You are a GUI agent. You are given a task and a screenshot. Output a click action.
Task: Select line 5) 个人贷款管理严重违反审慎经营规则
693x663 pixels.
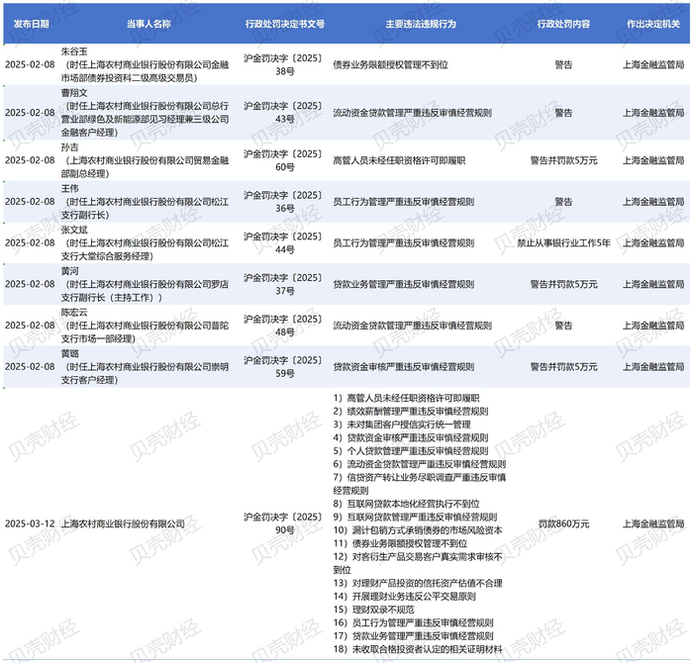[x=411, y=451]
